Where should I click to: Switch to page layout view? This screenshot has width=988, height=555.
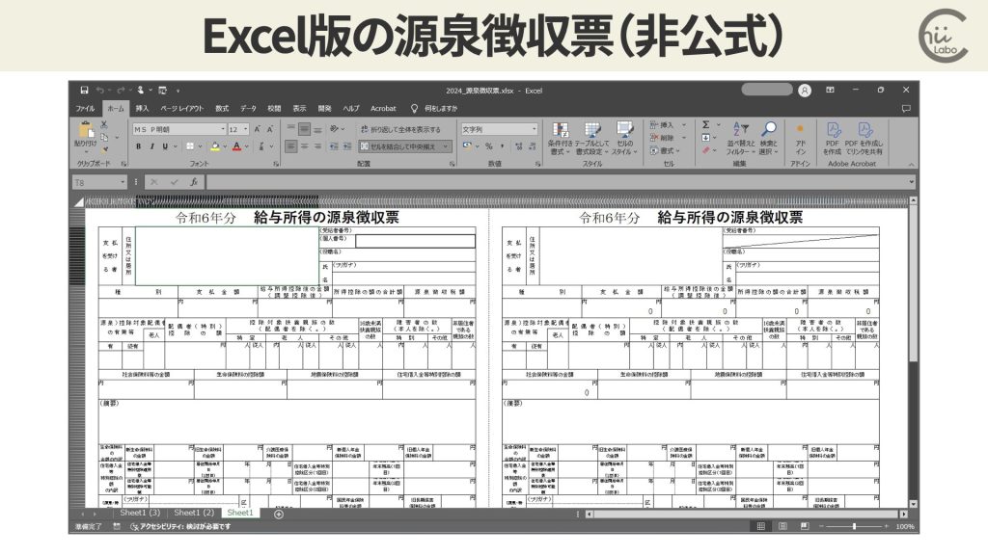tap(782, 527)
